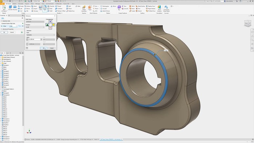Select the Sweep tool
The height and width of the screenshot is (143, 254).
click(21, 6)
